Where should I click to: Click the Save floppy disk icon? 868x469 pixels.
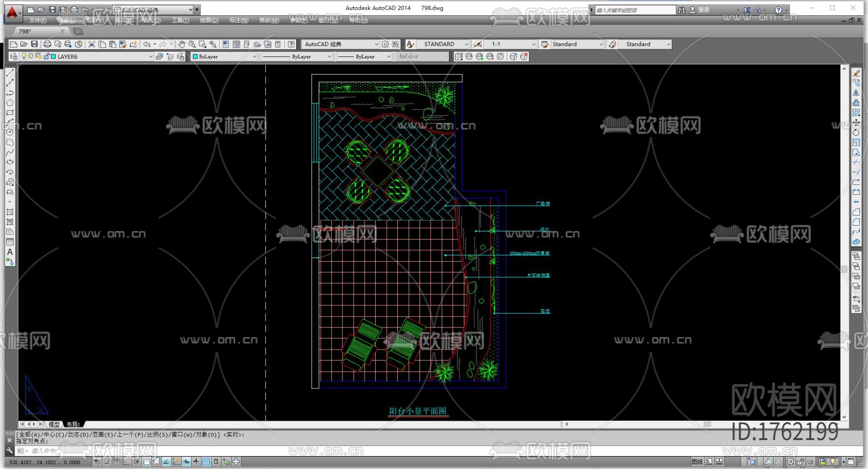click(x=34, y=44)
